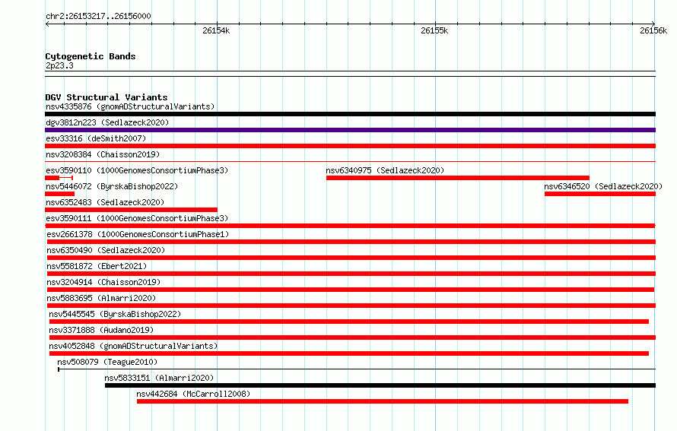Click the purple dgv3812n223 variant bar
The width and height of the screenshot is (677, 431).
pyautogui.click(x=350, y=130)
